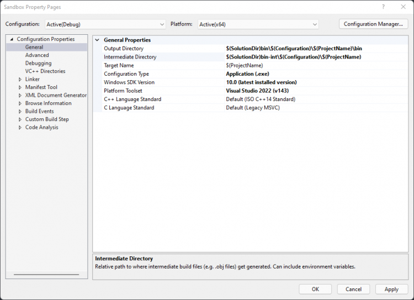This screenshot has width=414, height=300.
Task: Expand the Manifest Tool node
Action: pyautogui.click(x=20, y=87)
